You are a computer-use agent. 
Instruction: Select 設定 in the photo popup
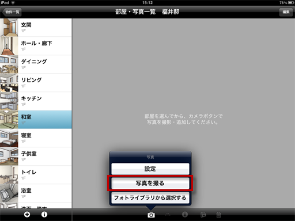150,169
